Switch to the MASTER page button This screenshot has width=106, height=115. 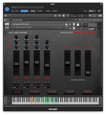click(x=17, y=92)
